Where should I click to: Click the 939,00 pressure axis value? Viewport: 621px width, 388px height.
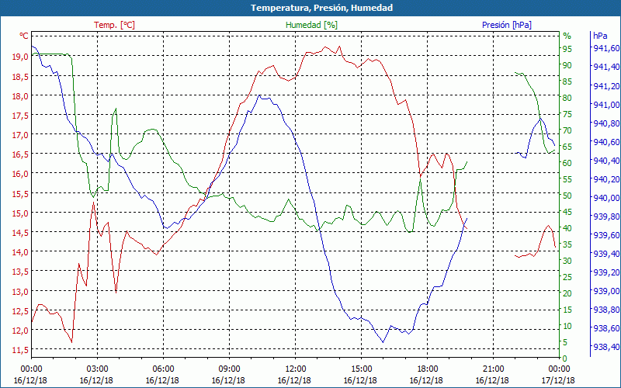605,291
